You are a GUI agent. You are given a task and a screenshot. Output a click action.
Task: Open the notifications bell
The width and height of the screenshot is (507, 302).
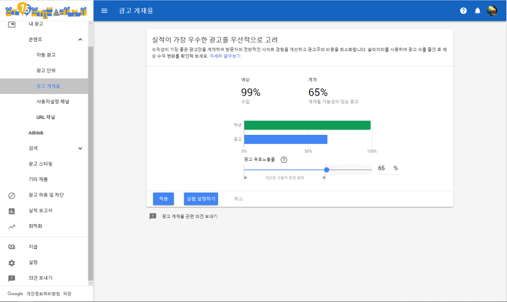pyautogui.click(x=478, y=10)
